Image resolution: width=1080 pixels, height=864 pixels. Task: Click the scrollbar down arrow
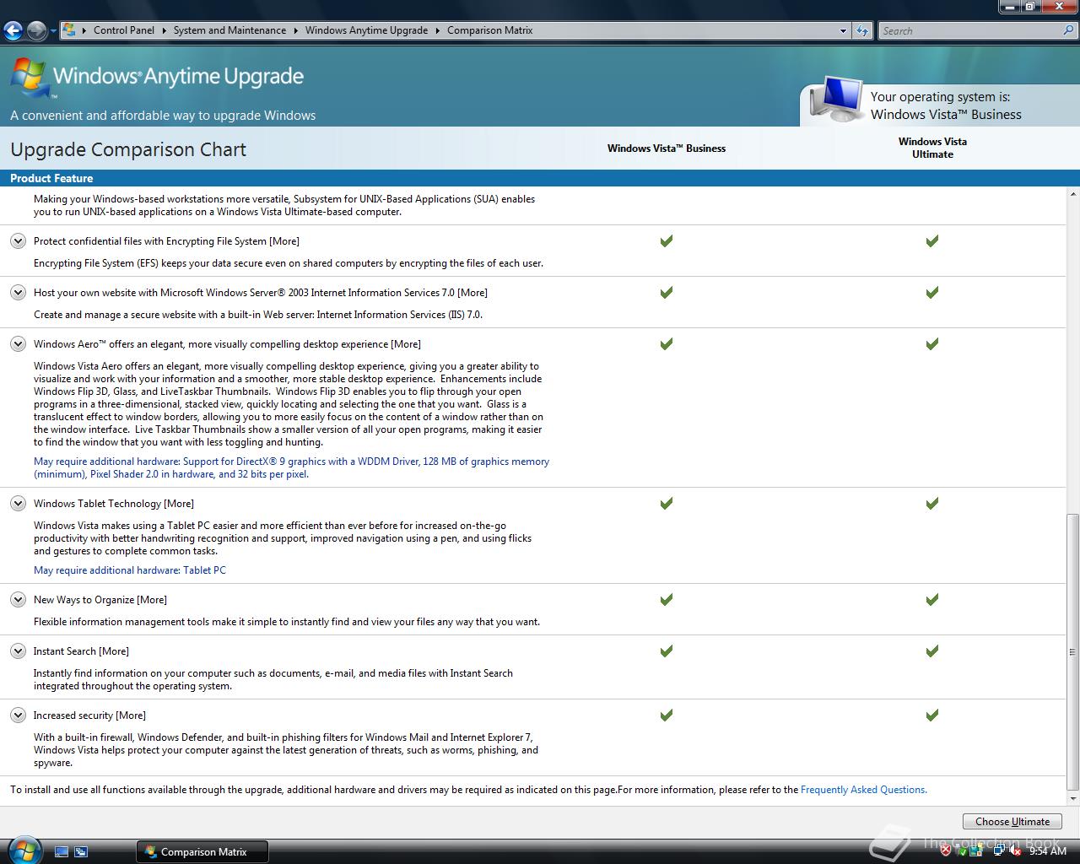tap(1073, 798)
